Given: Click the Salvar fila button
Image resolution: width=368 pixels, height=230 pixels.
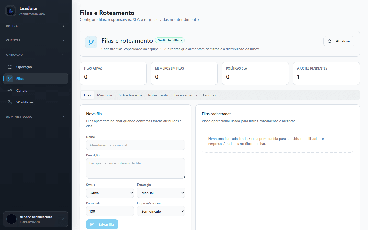Looking at the screenshot, I should point(102,224).
